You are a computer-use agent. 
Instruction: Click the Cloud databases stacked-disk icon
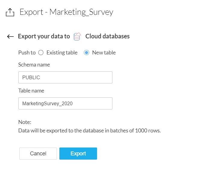click(77, 37)
